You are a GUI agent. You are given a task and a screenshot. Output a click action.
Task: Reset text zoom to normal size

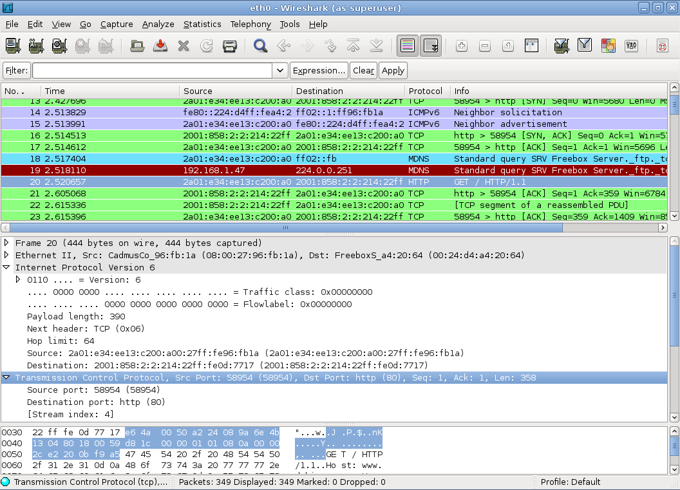508,46
